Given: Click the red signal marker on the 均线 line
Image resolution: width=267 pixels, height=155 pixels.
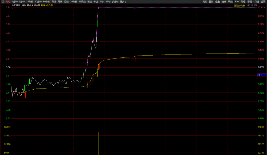Looking at the screenshot, I should 135,58.
